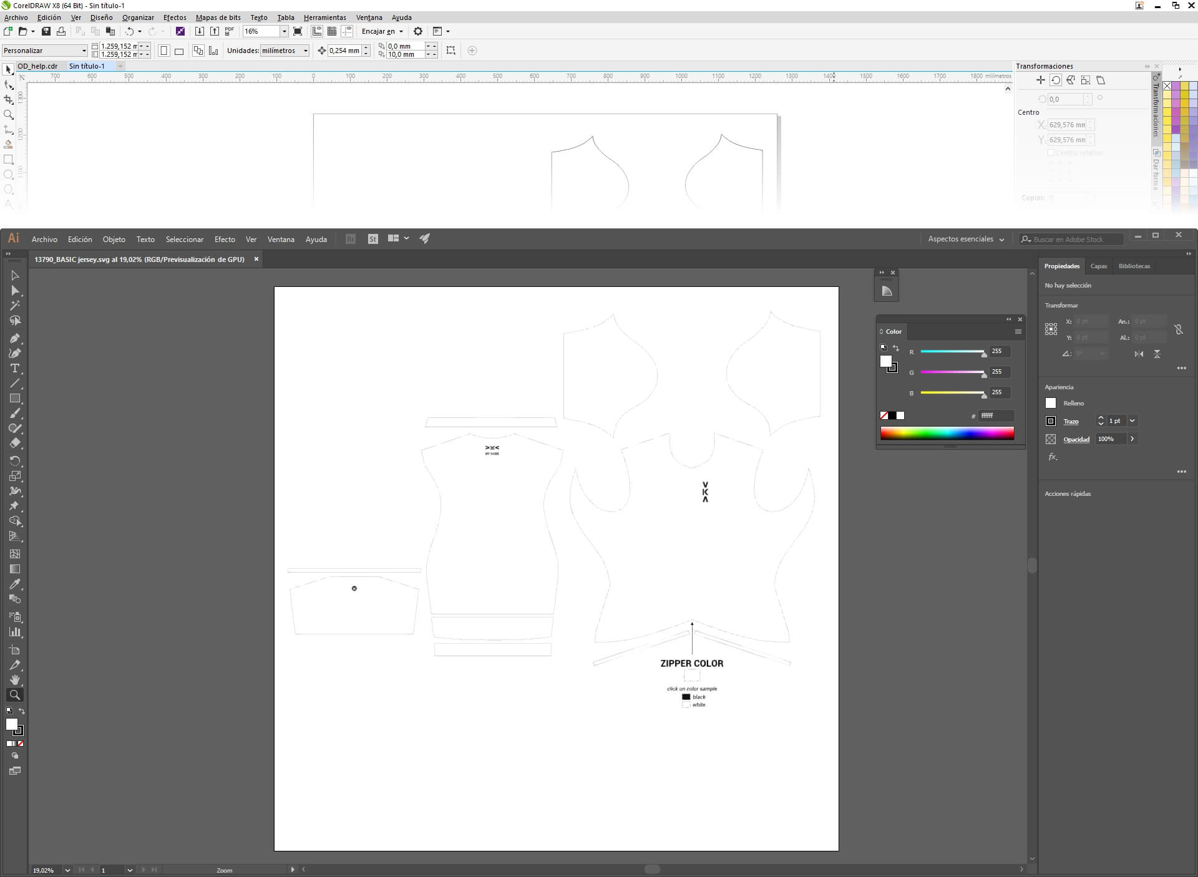
Task: Click the fx effects icon in Propiedades
Action: [1053, 457]
